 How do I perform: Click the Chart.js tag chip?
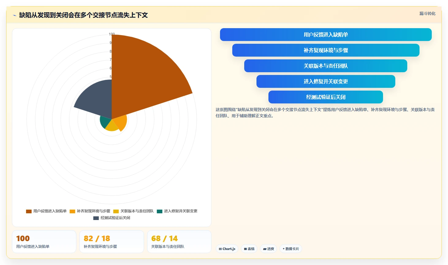(x=227, y=249)
